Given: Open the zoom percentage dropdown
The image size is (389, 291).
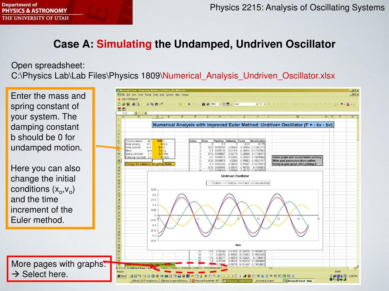Looking at the screenshot, I should 220,104.
